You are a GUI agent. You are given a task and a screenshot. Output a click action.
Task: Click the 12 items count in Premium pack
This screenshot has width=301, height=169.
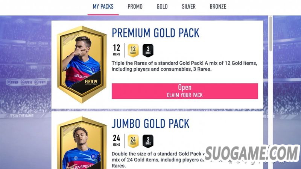point(116,50)
